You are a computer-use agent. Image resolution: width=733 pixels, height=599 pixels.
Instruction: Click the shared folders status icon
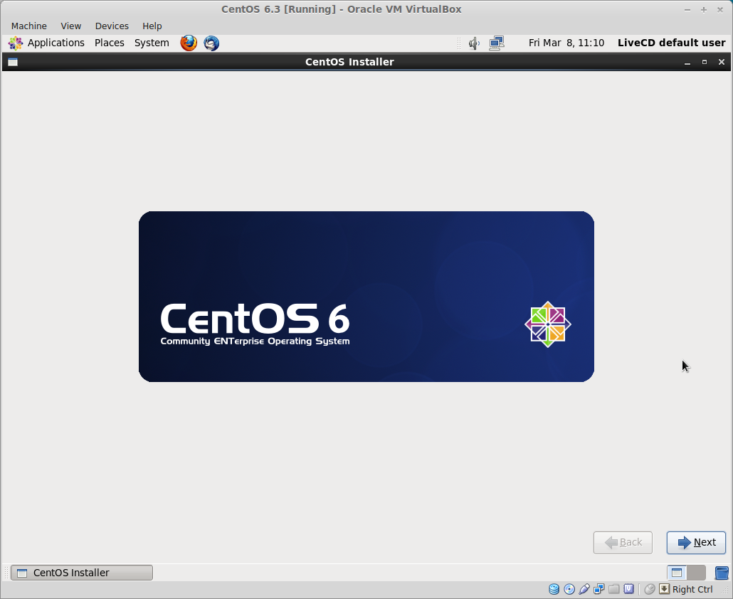point(613,589)
